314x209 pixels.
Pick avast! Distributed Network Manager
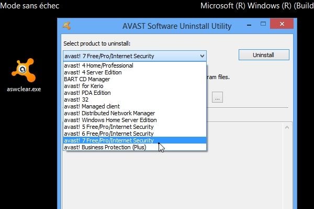[x=134, y=113]
